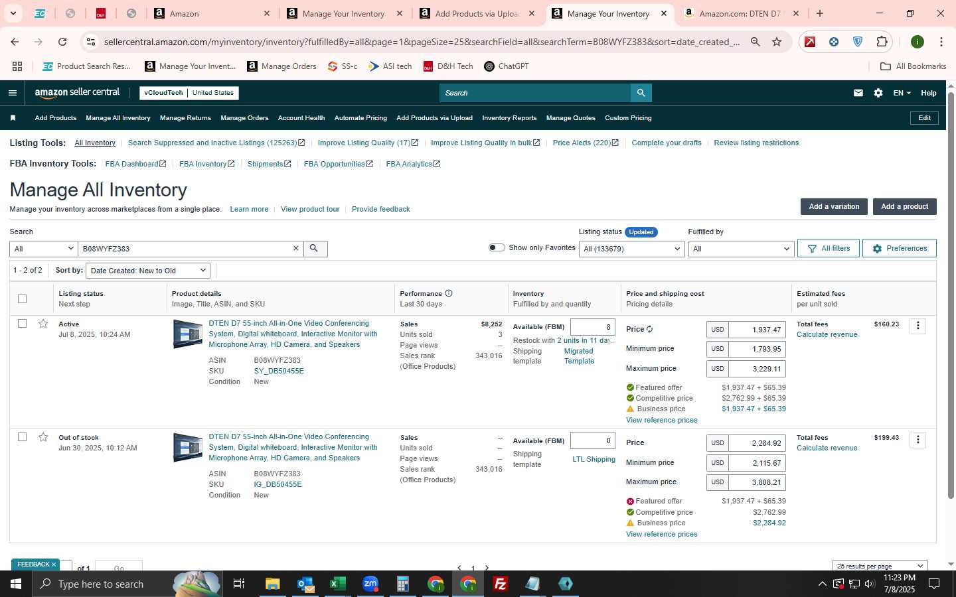Open the Preferences button
The height and width of the screenshot is (597, 956).
(x=900, y=248)
